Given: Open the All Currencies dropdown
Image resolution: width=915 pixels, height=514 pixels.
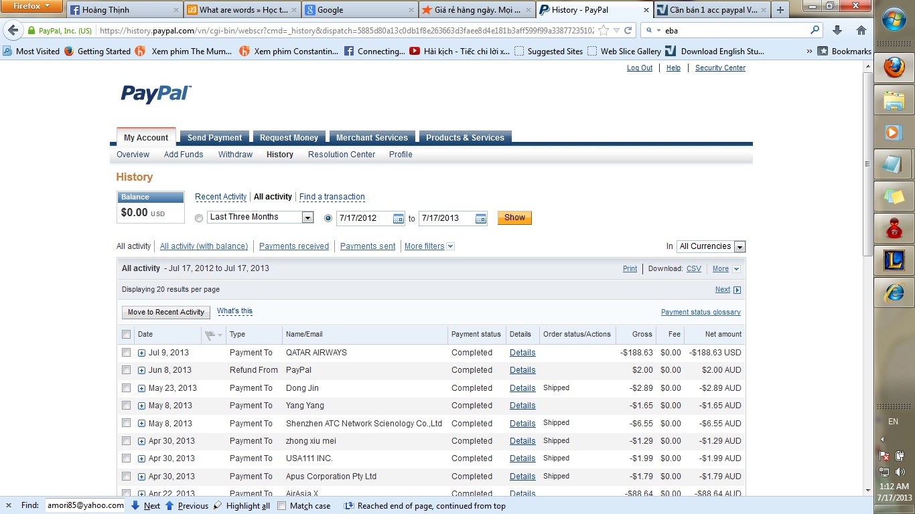Looking at the screenshot, I should pyautogui.click(x=711, y=246).
